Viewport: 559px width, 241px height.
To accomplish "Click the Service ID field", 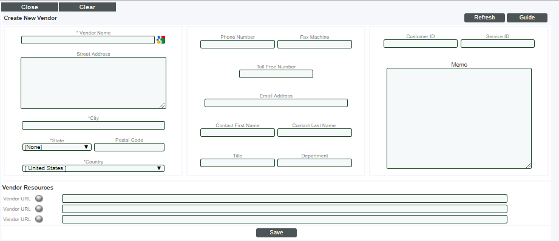I will click(498, 44).
